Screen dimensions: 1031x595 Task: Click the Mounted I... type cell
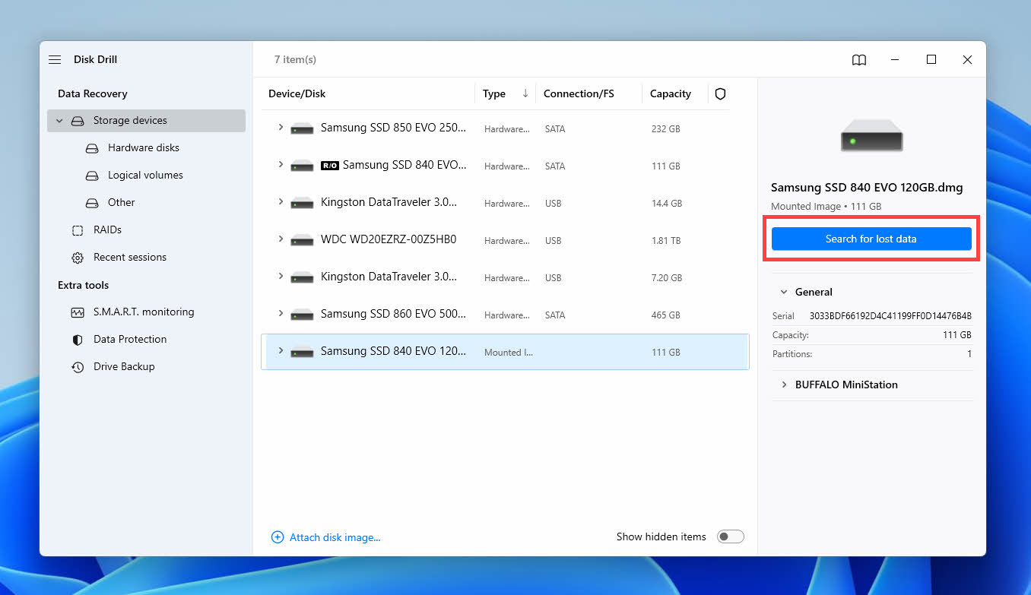(x=507, y=353)
